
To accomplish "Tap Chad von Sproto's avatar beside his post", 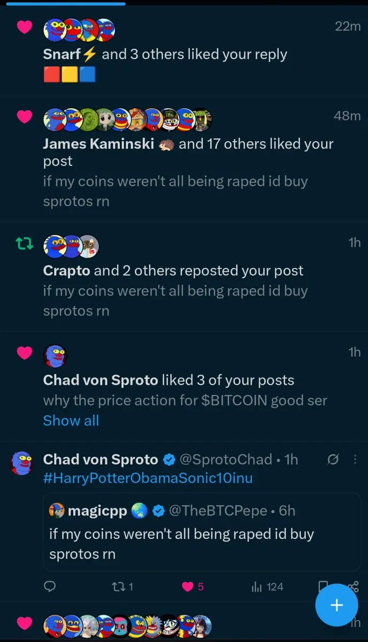I will tap(22, 464).
